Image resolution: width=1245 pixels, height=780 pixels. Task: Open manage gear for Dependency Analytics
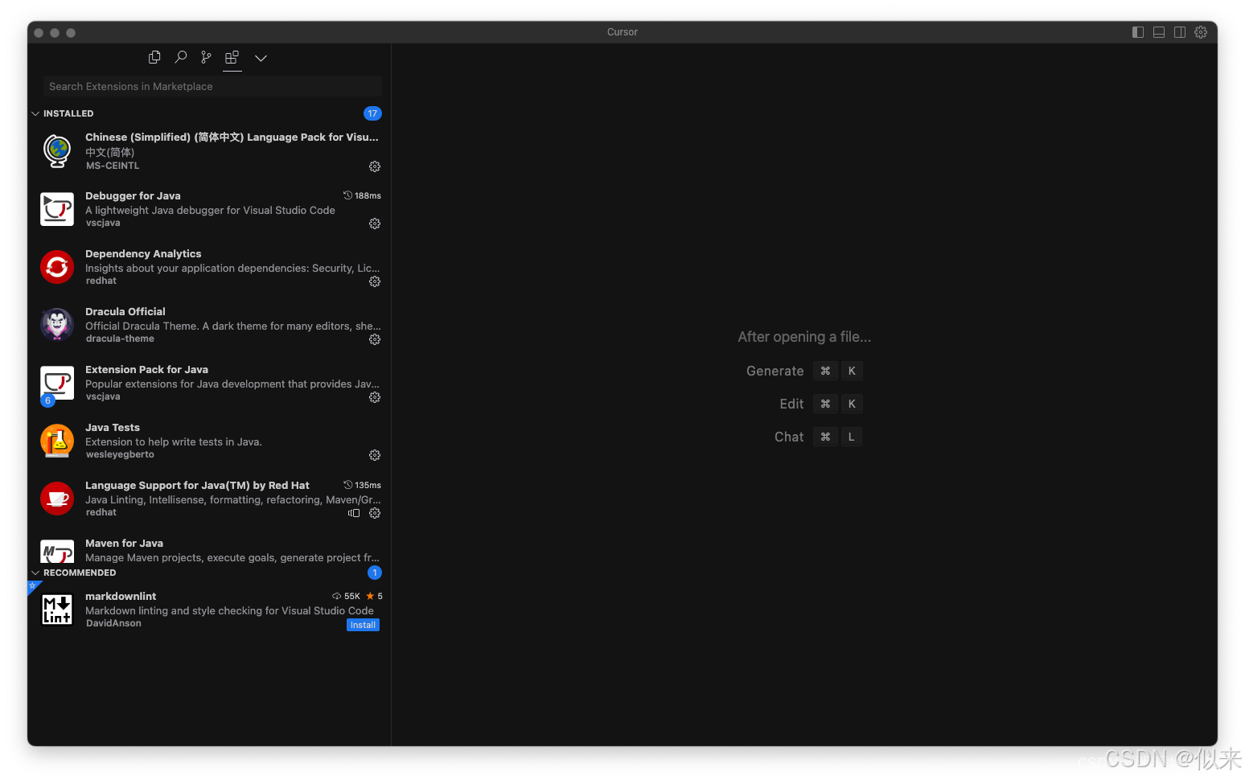pyautogui.click(x=375, y=281)
